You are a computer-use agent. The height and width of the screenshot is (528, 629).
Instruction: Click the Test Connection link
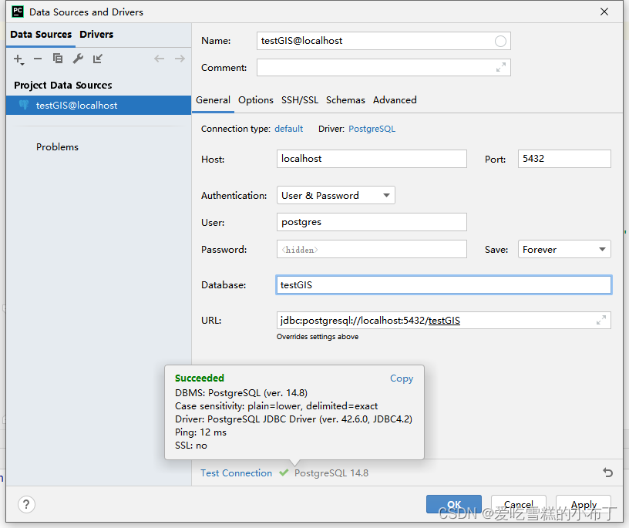237,473
